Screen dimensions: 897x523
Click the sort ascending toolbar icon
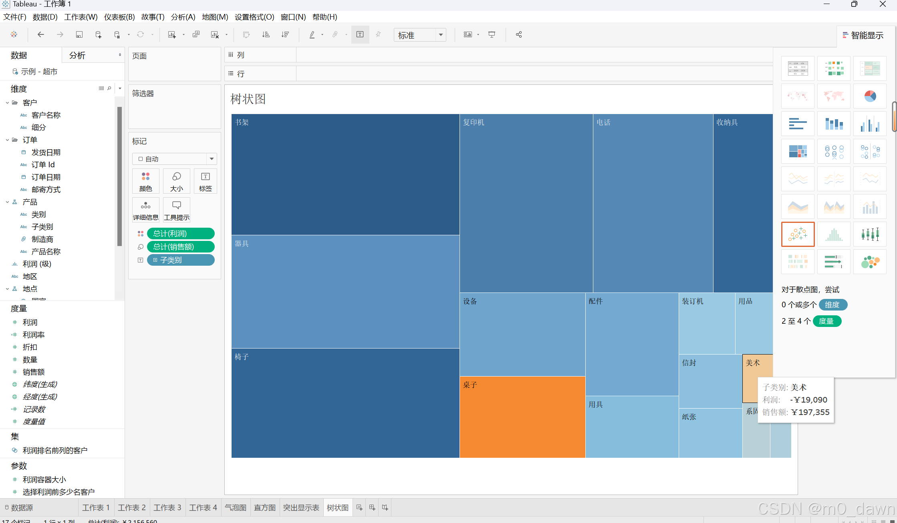click(266, 35)
